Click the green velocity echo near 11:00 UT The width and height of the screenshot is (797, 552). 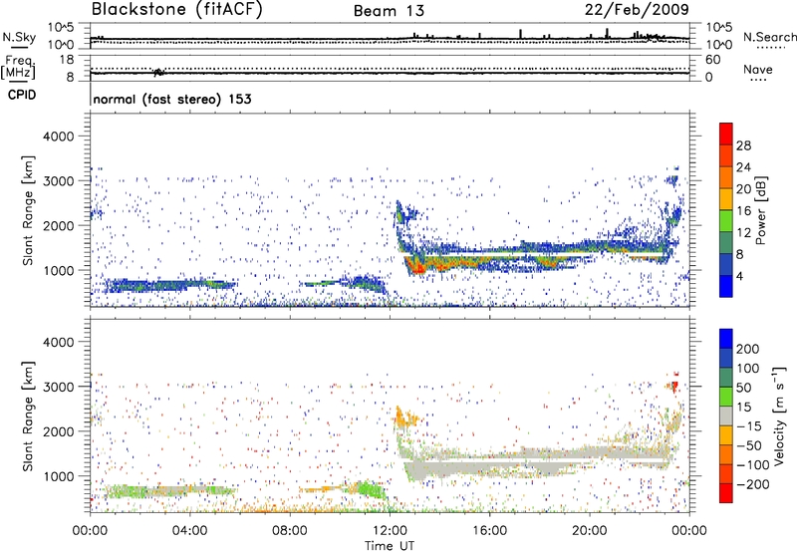(370, 490)
